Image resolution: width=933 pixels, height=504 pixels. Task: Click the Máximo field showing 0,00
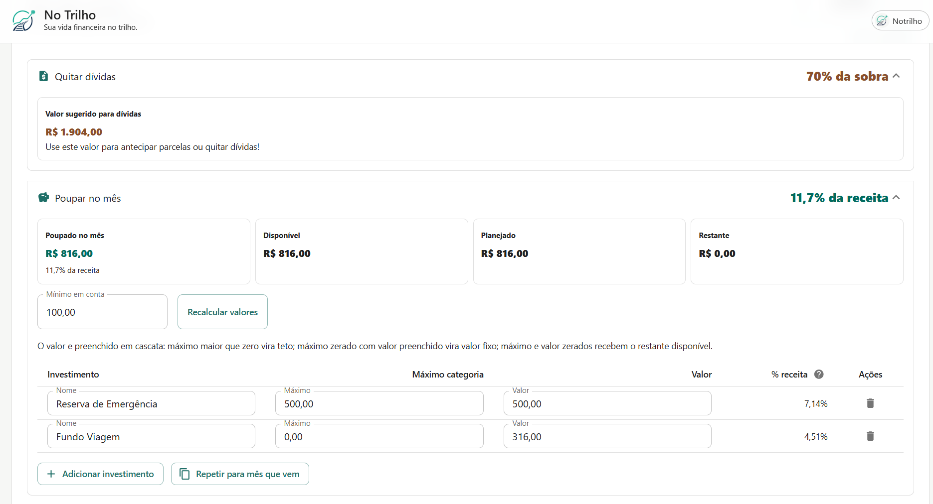(x=379, y=436)
